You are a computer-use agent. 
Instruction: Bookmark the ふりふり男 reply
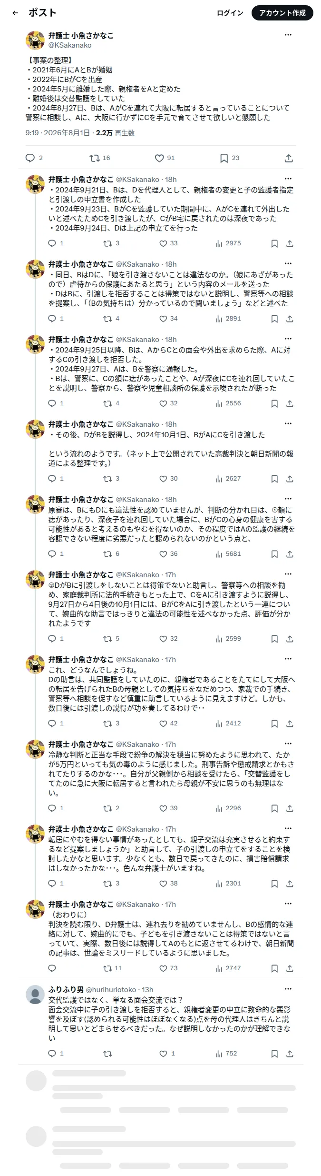pos(274,1054)
